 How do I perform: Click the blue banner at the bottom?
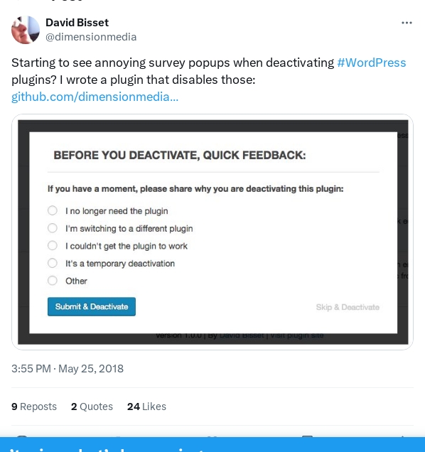click(x=212, y=444)
